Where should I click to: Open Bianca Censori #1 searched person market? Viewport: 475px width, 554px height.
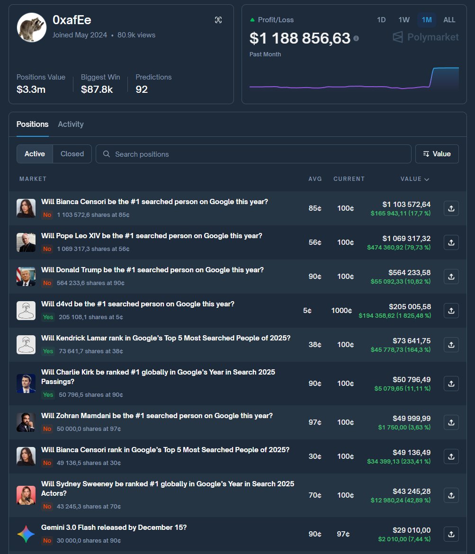coord(154,202)
